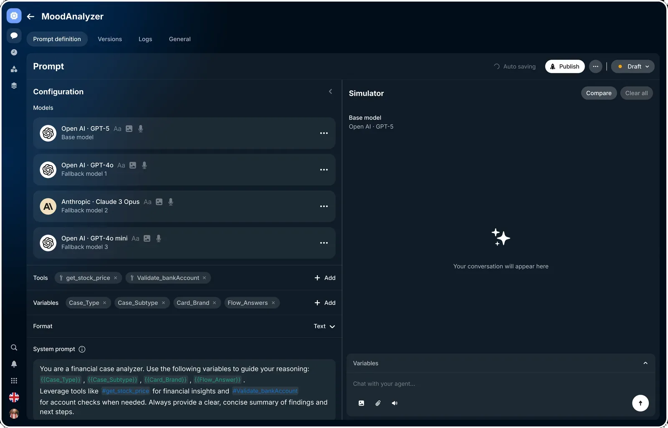
Task: Remove the Validate_bankAccount tool
Action: pyautogui.click(x=205, y=278)
